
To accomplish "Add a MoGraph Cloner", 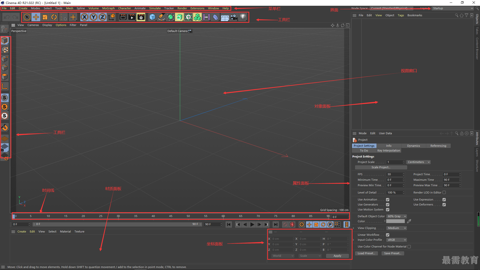I will click(x=197, y=17).
